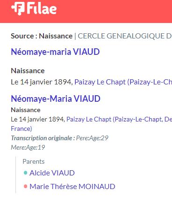Image resolution: width=172 pixels, height=197 pixels.
Task: Click the Parents section label
Action: [x=34, y=161]
